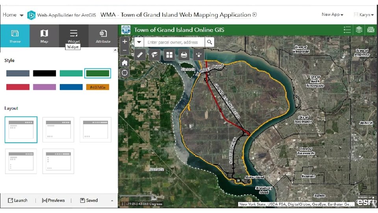The width and height of the screenshot is (378, 213).
Task: Select the black style swatch
Action: pyautogui.click(x=44, y=73)
